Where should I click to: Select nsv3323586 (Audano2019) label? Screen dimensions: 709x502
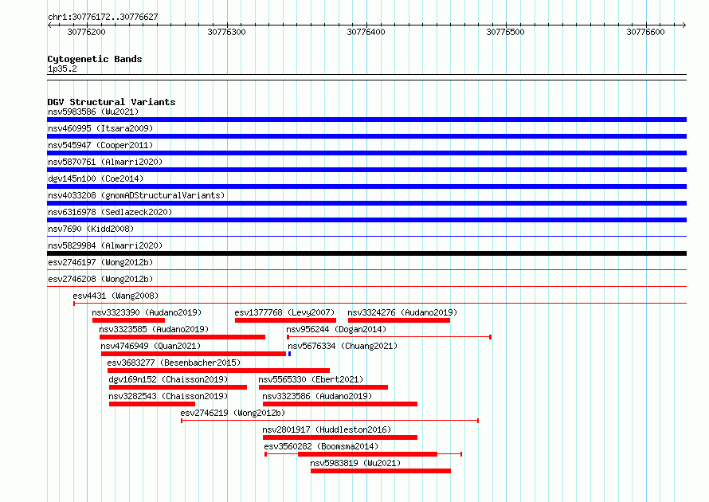(317, 396)
